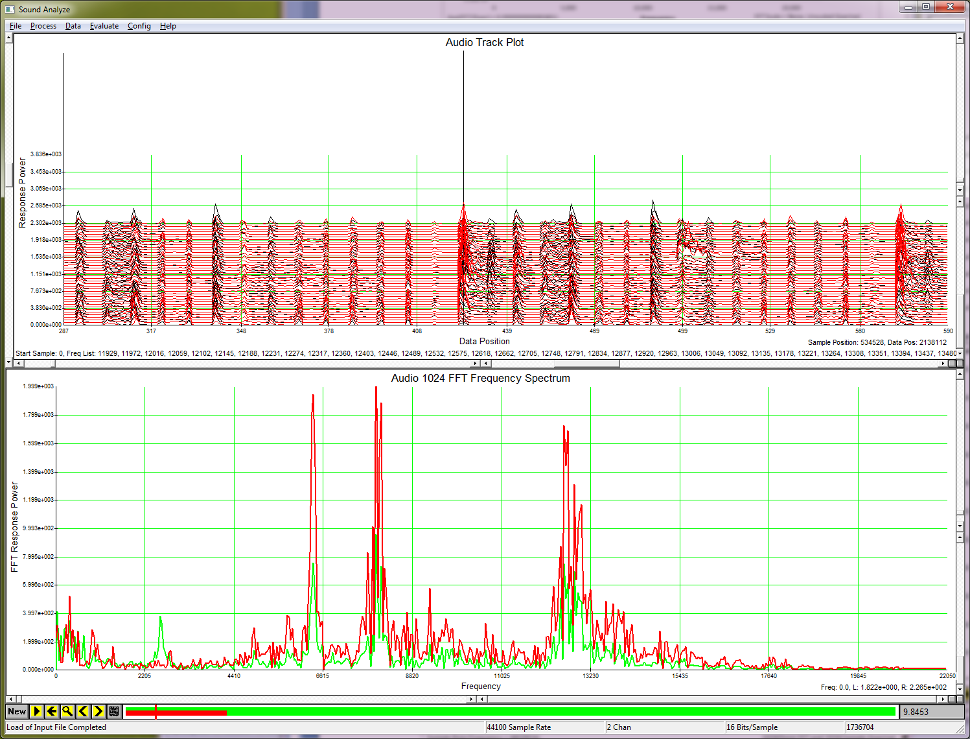Open the File menu
This screenshot has width=970, height=739.
click(x=15, y=26)
